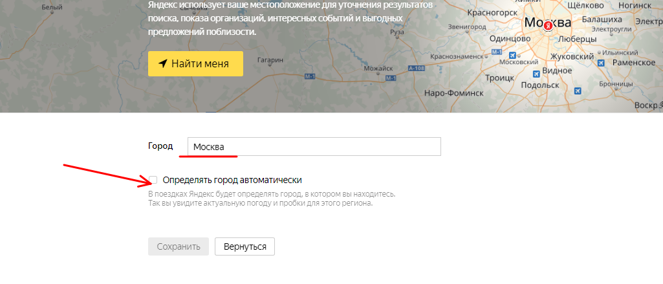The image size is (663, 284).
Task: Focus the Город input with Москва
Action: pos(314,147)
